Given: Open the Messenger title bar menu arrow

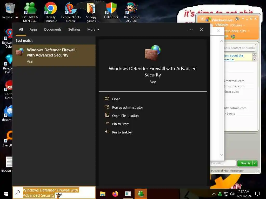Looking at the screenshot, I should [x=243, y=19].
